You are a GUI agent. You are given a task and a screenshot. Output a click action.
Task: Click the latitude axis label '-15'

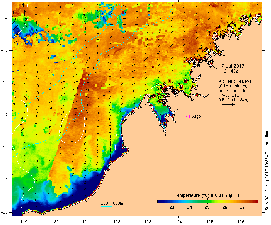pyautogui.click(x=5, y=50)
